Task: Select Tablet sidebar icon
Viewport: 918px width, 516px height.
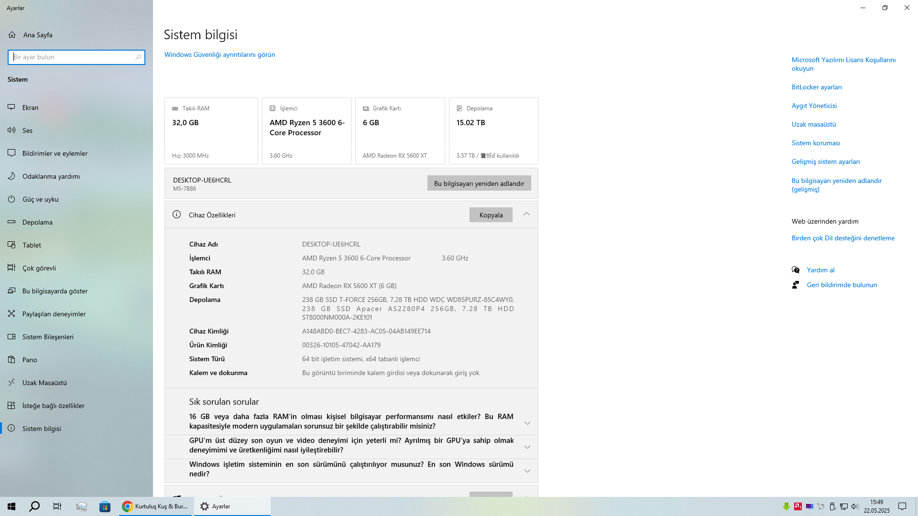Action: coord(11,245)
